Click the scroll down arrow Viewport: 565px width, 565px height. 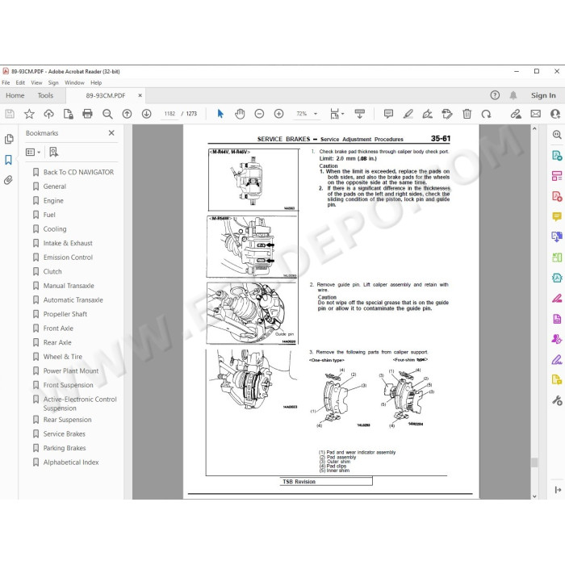(534, 496)
